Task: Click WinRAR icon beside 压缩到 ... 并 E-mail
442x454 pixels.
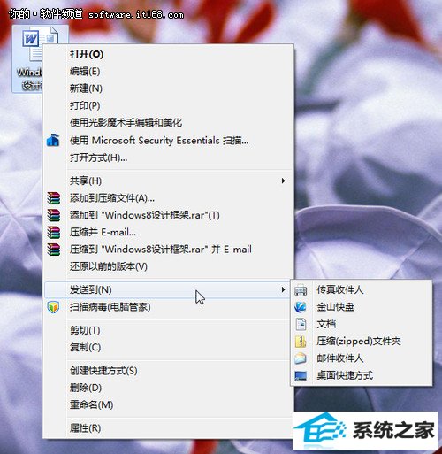Action: click(x=54, y=250)
